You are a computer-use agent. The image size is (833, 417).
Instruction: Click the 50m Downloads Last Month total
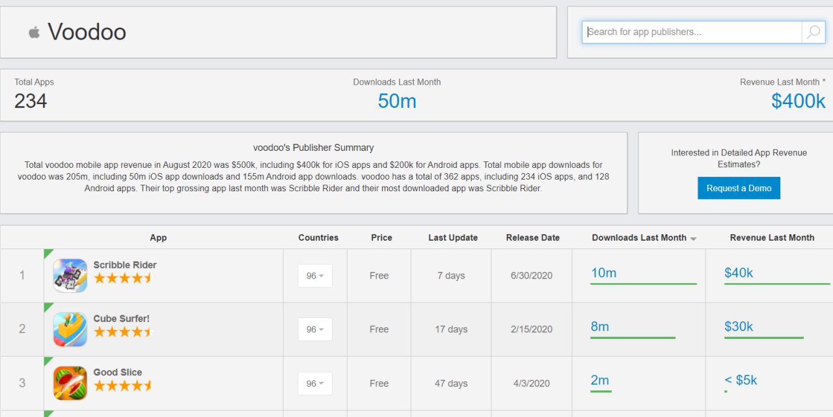[397, 101]
